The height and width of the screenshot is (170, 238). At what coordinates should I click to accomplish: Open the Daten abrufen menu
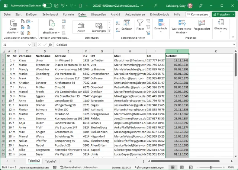(13, 28)
